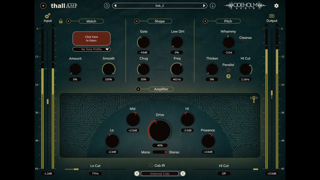Go to previous preset arrow
The width and height of the screenshot is (320, 180).
[115, 5]
